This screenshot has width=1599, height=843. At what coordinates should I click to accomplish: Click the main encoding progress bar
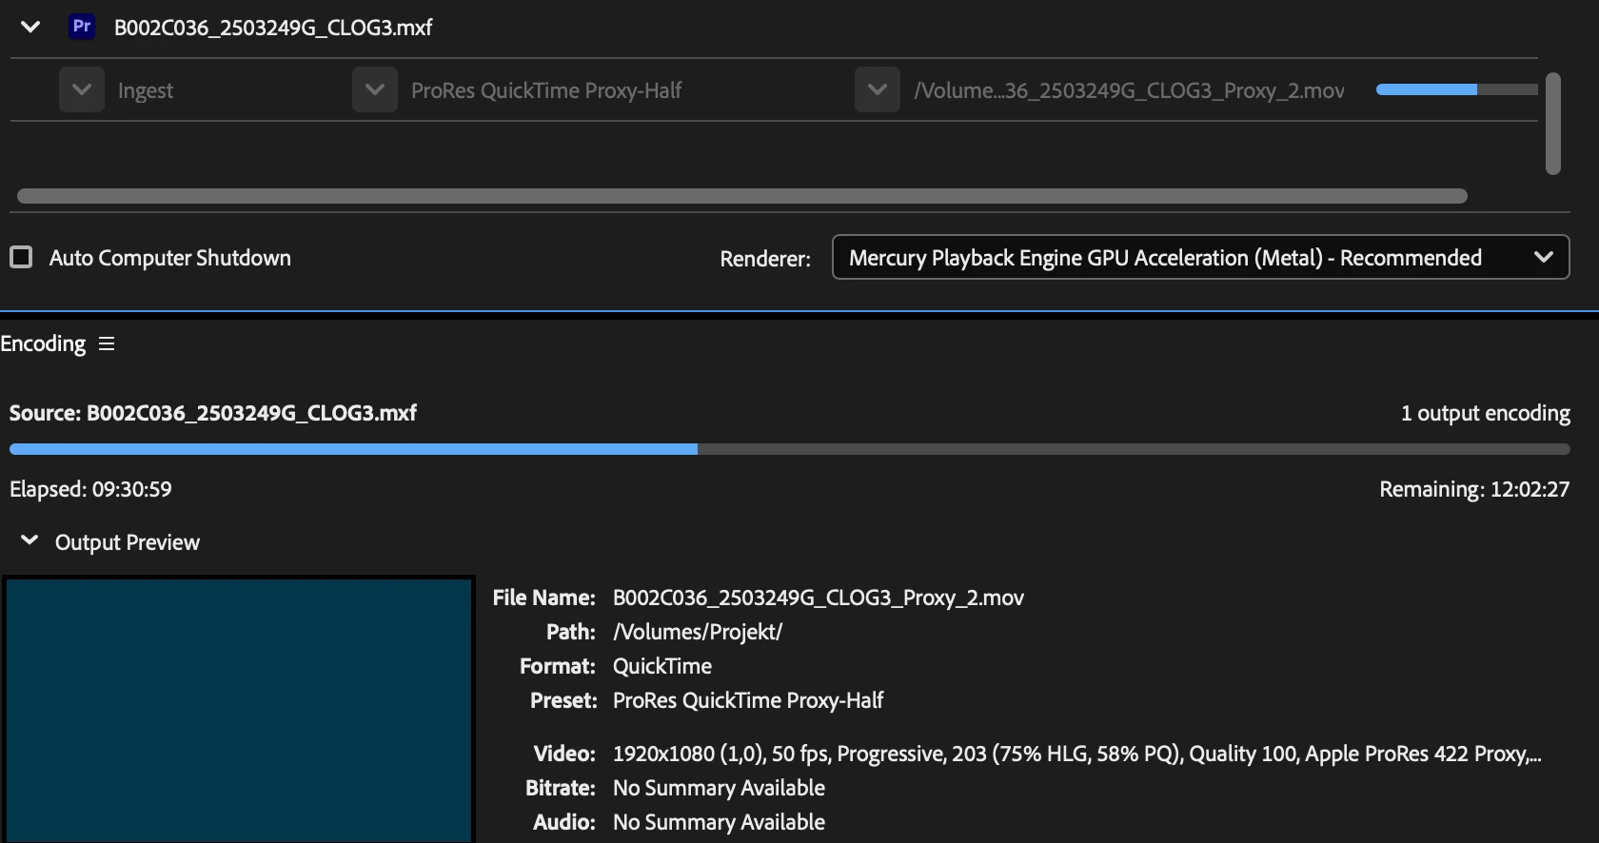[x=789, y=449]
